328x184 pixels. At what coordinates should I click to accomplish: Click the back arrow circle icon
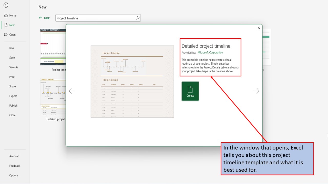coord(6,5)
